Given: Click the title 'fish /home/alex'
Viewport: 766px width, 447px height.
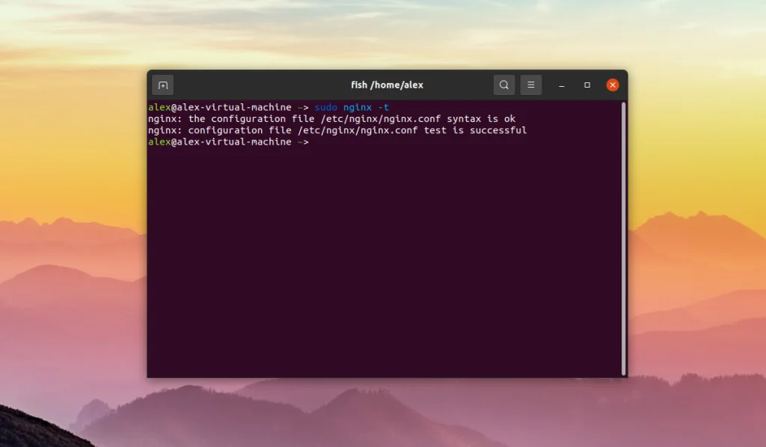Looking at the screenshot, I should coord(387,85).
